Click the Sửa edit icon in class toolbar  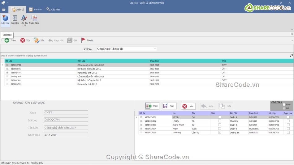tap(37, 40)
